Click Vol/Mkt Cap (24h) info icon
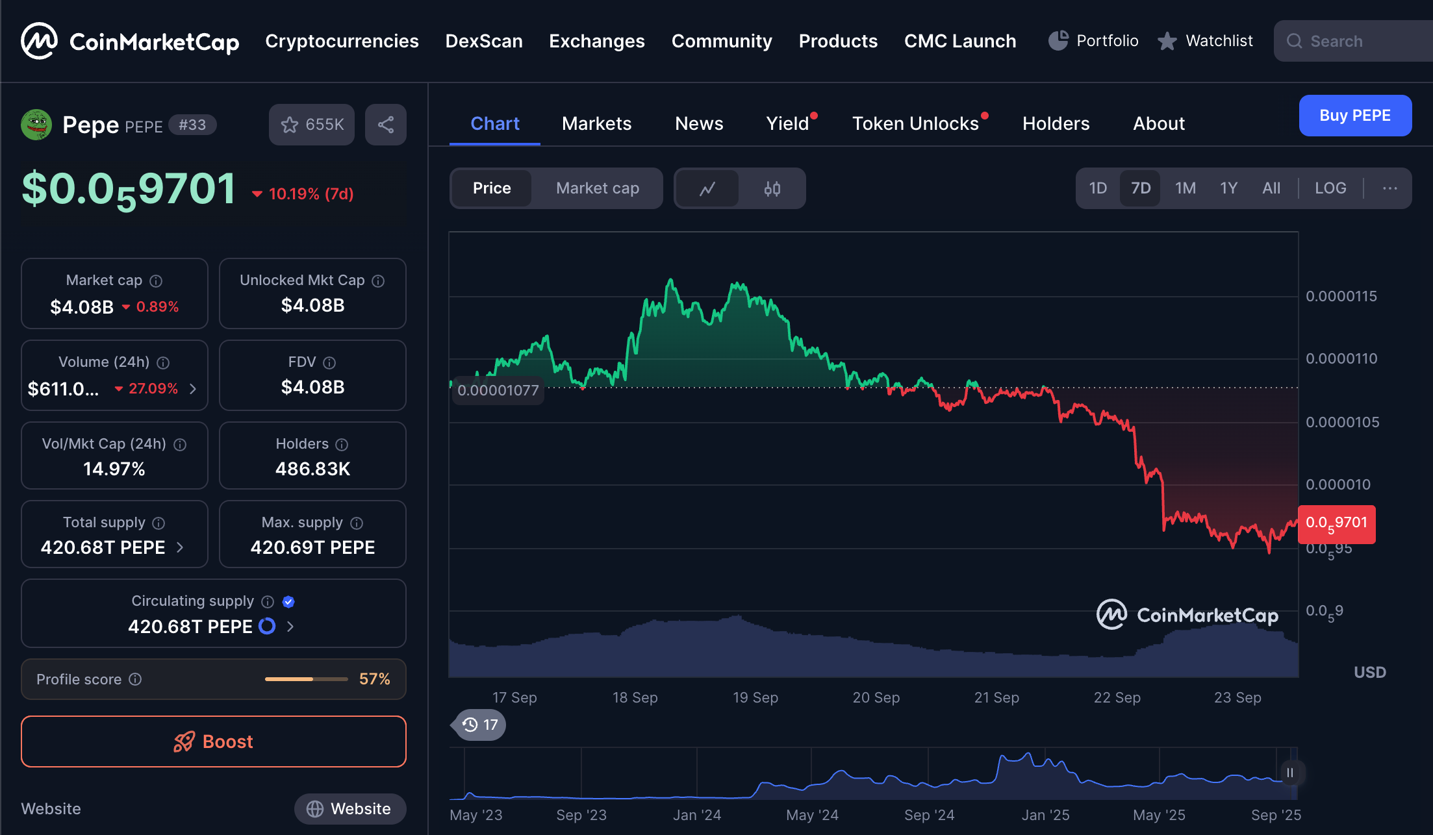 point(181,444)
